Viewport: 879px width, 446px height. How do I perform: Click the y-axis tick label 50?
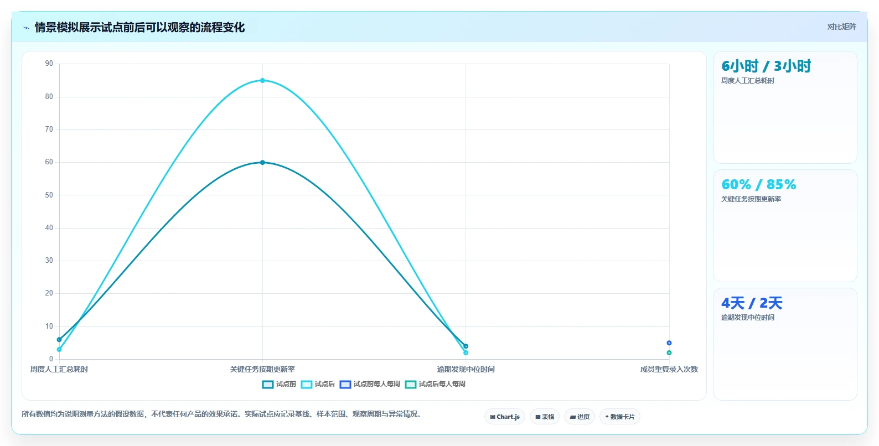(x=49, y=195)
